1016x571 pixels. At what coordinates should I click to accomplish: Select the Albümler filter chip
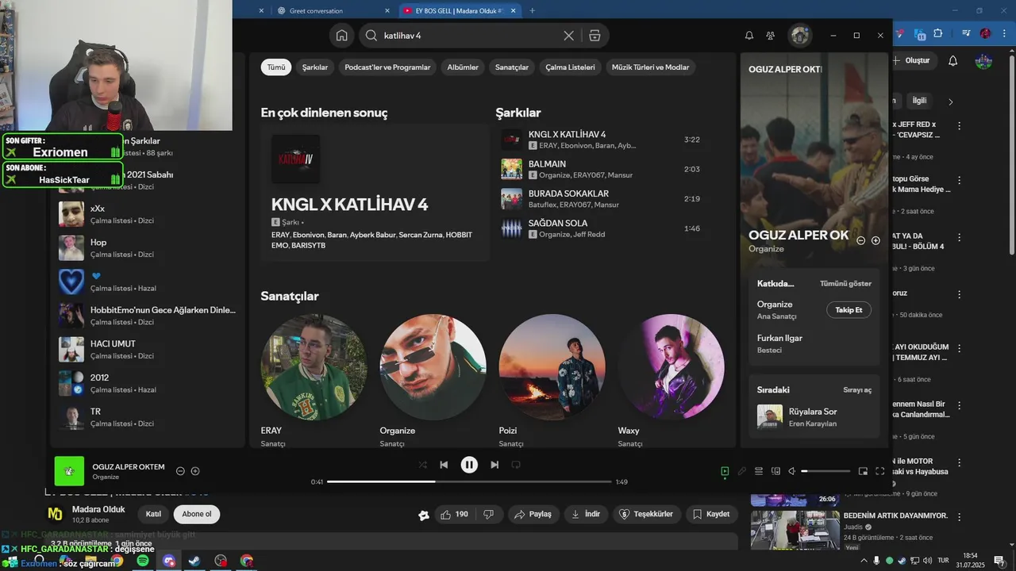[x=463, y=67]
